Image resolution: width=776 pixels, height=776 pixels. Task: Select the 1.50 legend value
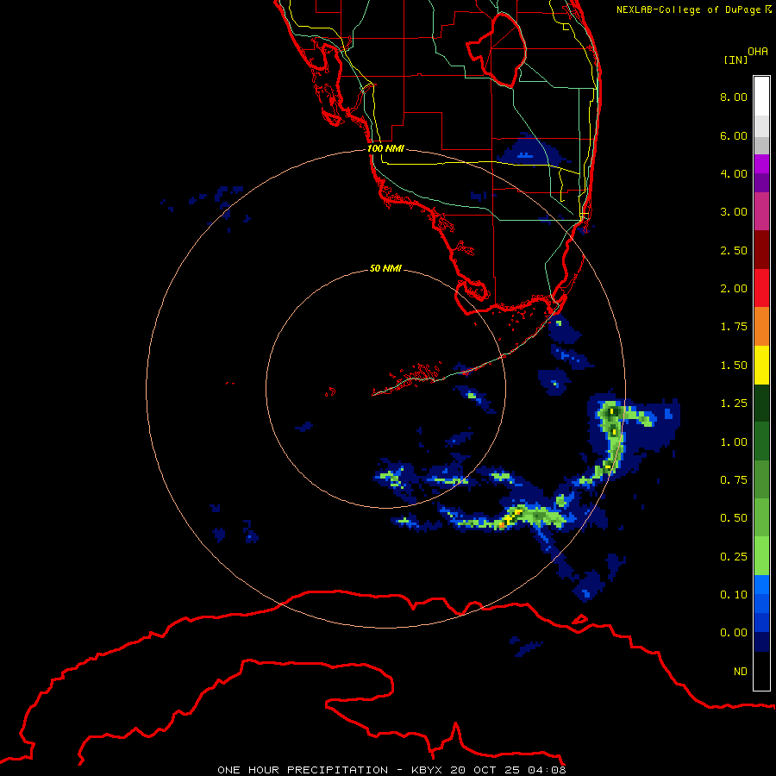[734, 366]
